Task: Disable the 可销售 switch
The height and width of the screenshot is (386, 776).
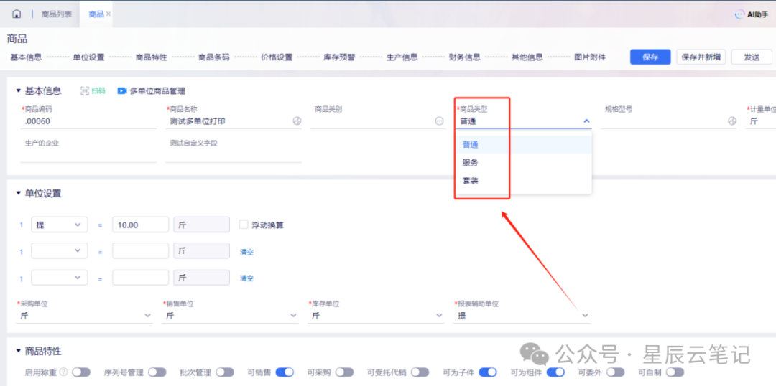Action: [x=285, y=372]
